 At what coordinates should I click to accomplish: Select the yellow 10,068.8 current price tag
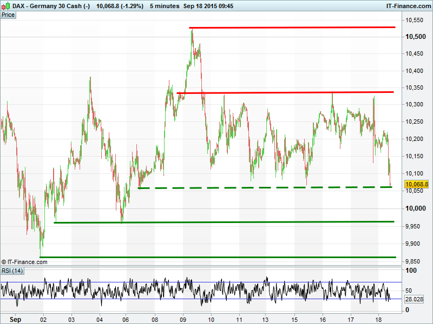click(416, 184)
